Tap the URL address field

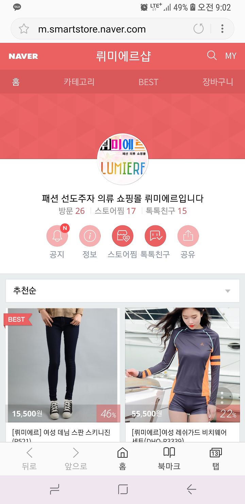tap(92, 29)
